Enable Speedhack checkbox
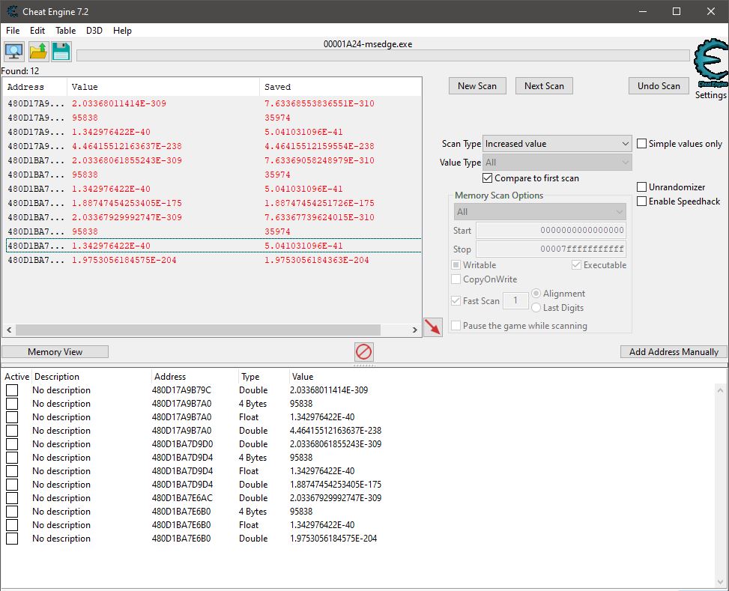This screenshot has height=591, width=729. pyautogui.click(x=642, y=201)
